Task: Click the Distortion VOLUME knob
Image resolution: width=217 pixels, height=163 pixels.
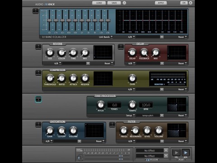Action: pyautogui.click(x=73, y=131)
